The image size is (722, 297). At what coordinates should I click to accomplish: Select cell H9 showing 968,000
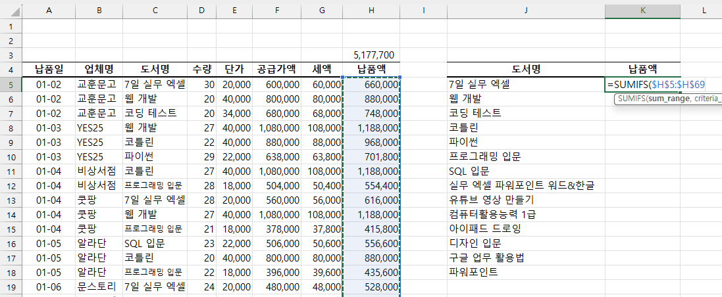(371, 142)
